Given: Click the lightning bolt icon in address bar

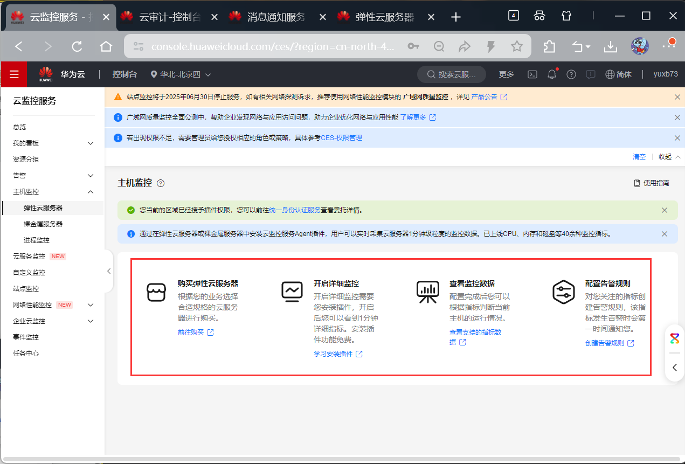Looking at the screenshot, I should tap(490, 46).
